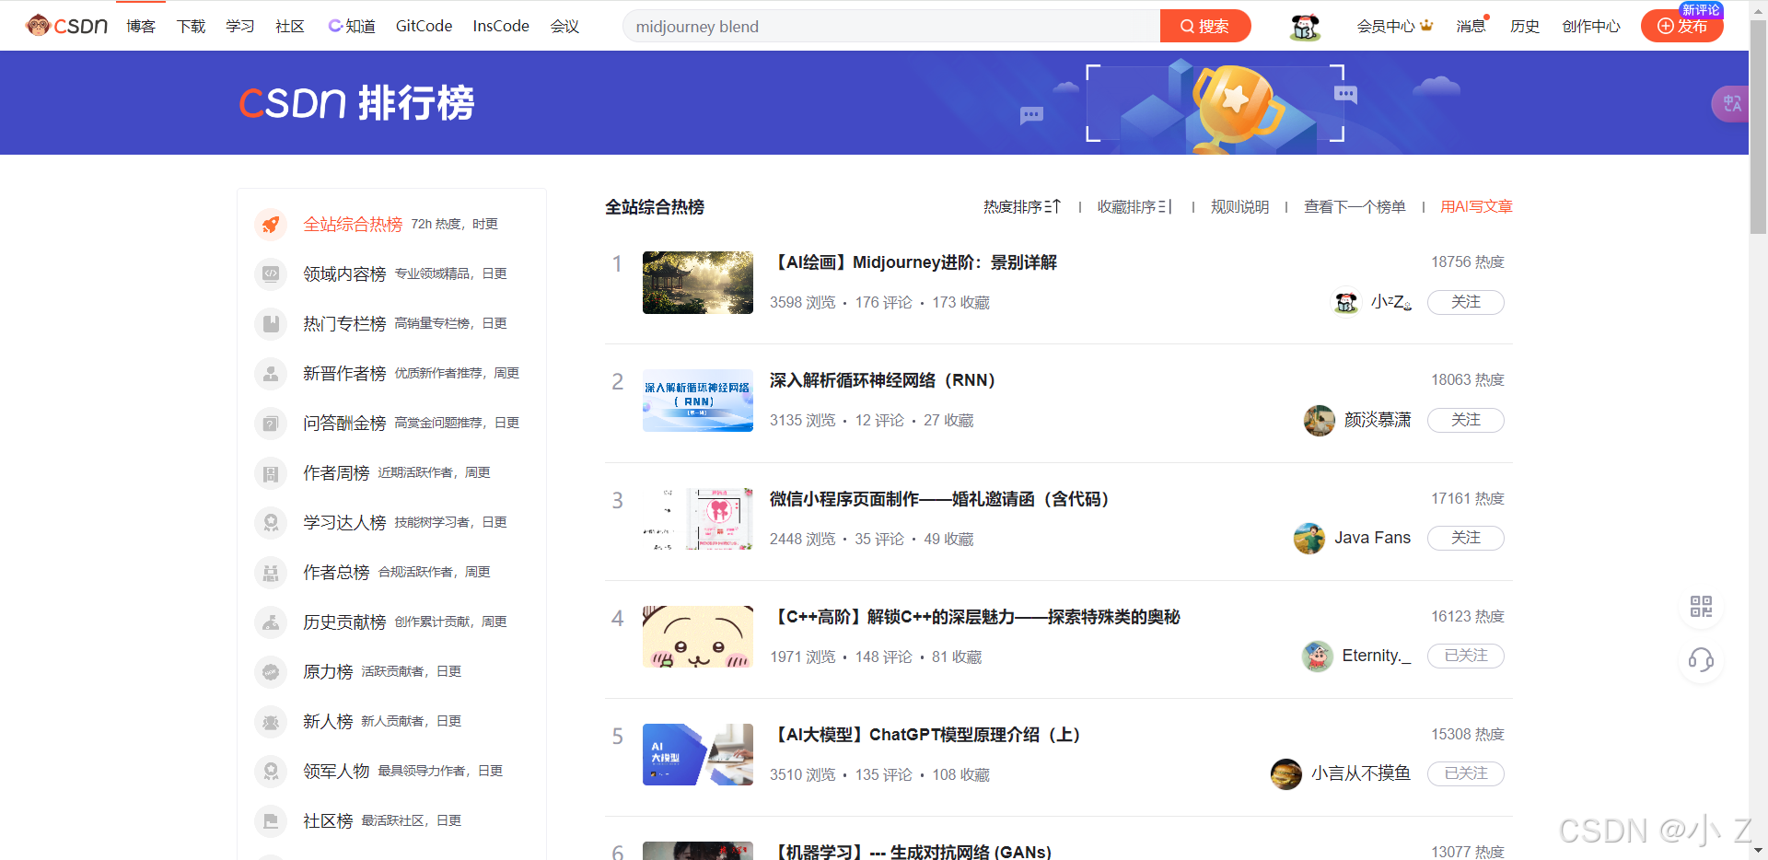1768x860 pixels.
Task: Open 历史 in the top bar
Action: pos(1525,27)
